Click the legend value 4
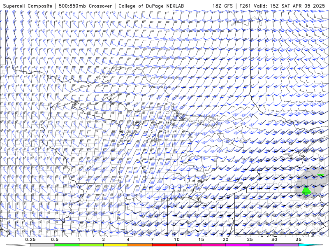Image resolution: width=329 pixels, height=247 pixels. tap(128, 240)
